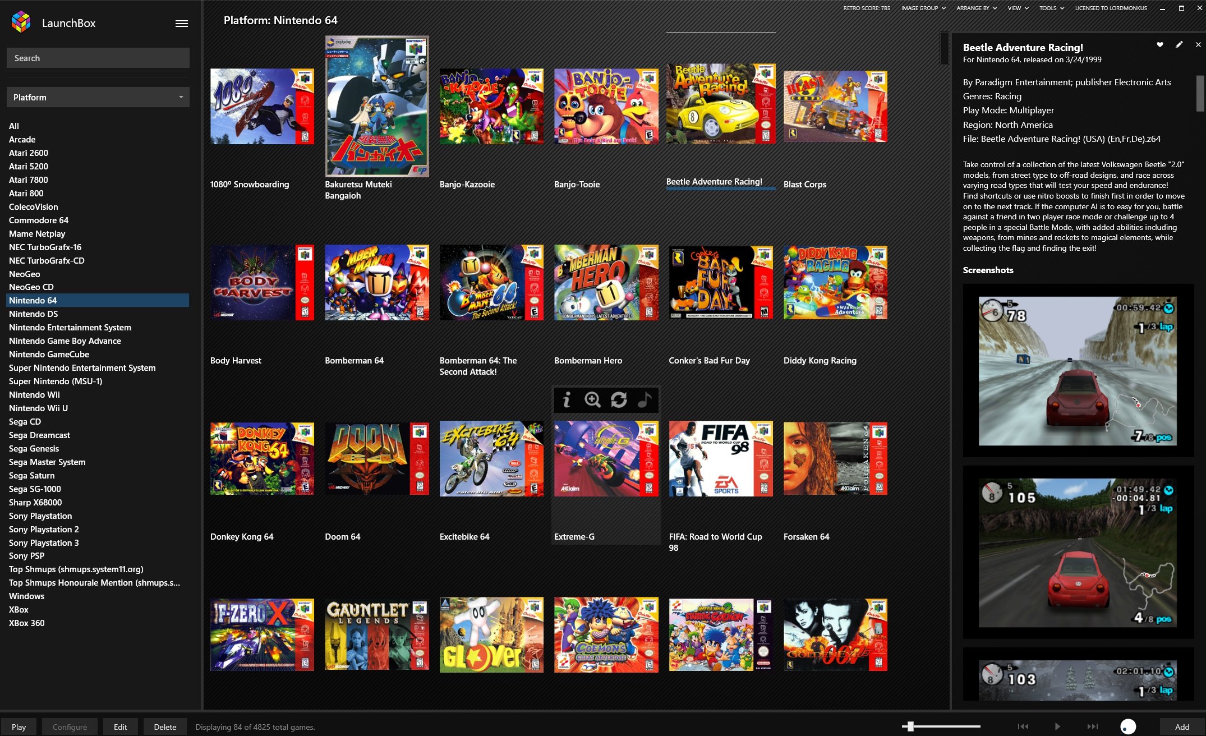The height and width of the screenshot is (736, 1206).
Task: Adjust the box art size slider
Action: pyautogui.click(x=941, y=726)
